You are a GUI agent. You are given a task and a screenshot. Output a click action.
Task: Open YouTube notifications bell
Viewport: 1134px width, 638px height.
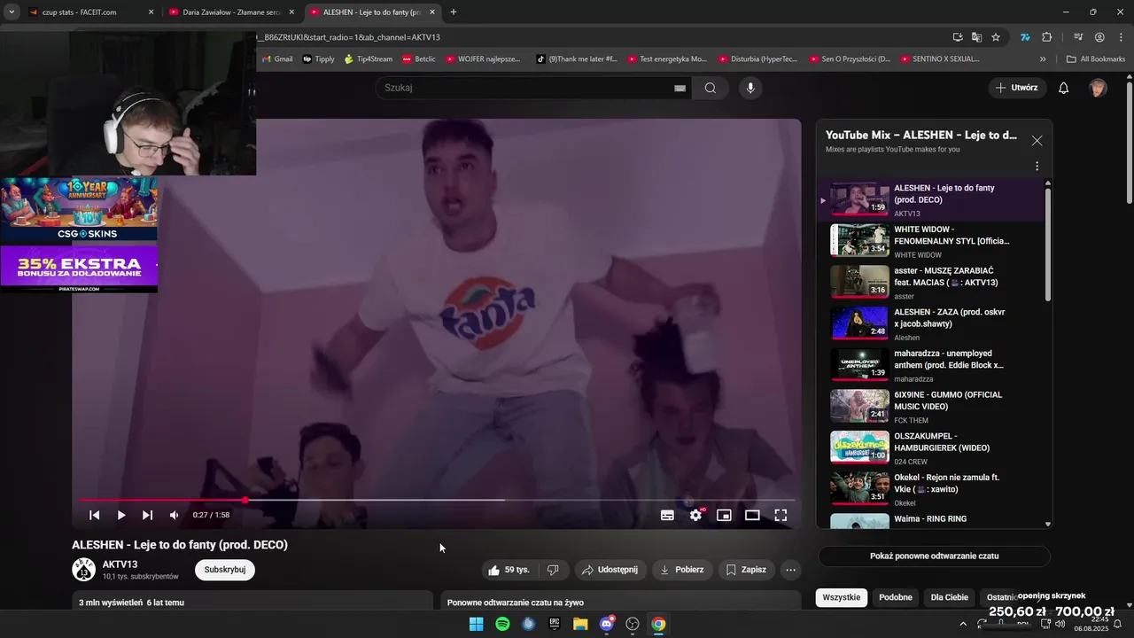pos(1064,88)
